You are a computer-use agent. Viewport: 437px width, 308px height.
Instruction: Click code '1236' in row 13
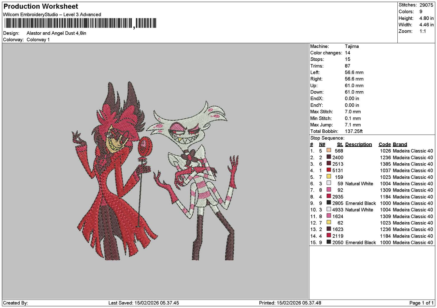point(385,229)
